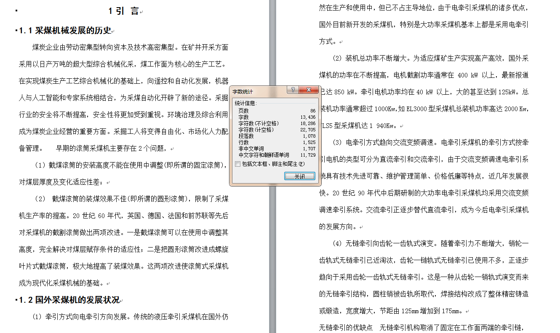Click the 字符数(不计空格) row label

click(259, 123)
